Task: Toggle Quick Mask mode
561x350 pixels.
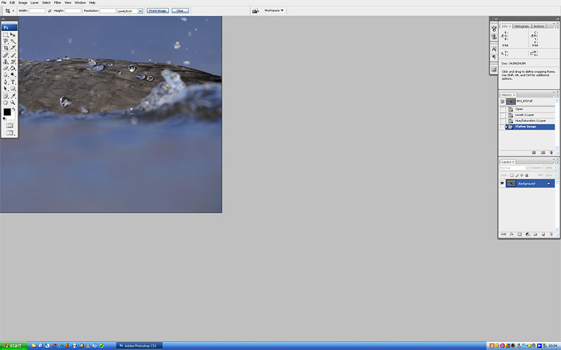Action: (10, 125)
